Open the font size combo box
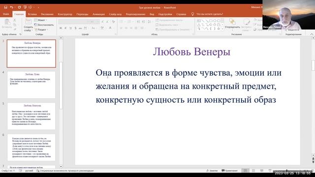The height and width of the screenshot is (177, 315). [94, 22]
